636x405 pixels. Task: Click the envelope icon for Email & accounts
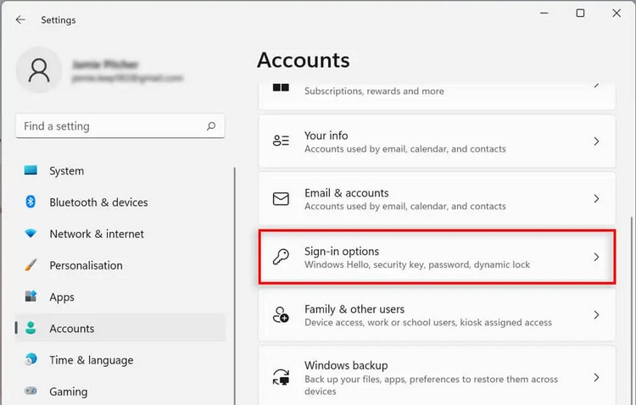coord(282,198)
